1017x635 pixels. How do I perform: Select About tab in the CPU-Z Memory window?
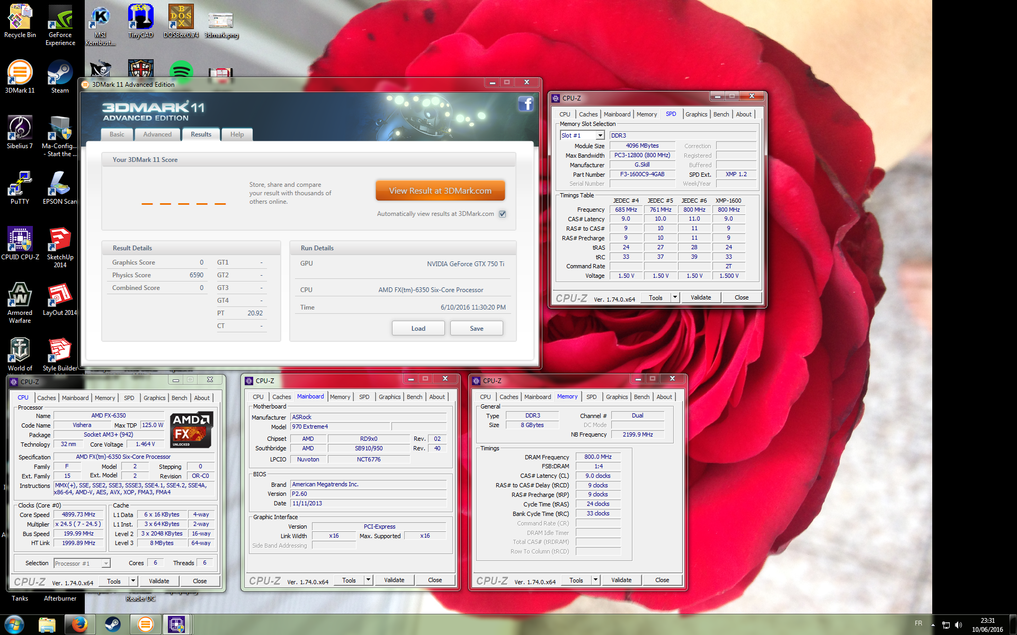click(664, 397)
